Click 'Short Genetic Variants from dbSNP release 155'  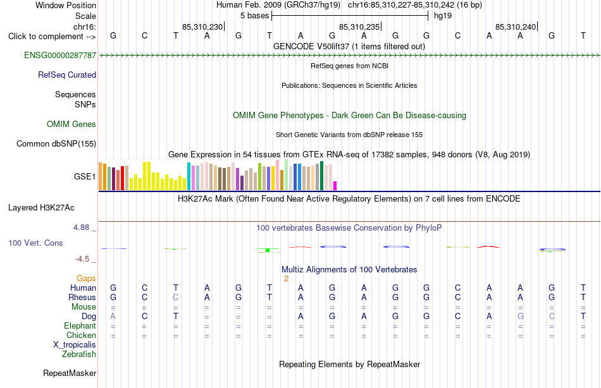pyautogui.click(x=349, y=135)
